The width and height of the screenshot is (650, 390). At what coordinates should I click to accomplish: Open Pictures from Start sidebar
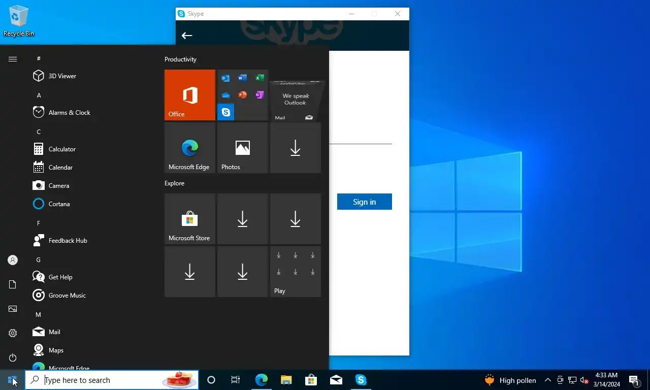coord(13,309)
